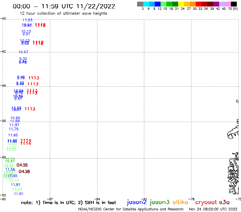Screen dimensions: 241x212
Task: Click the green wave height value '12.34'
Action: tap(17, 189)
